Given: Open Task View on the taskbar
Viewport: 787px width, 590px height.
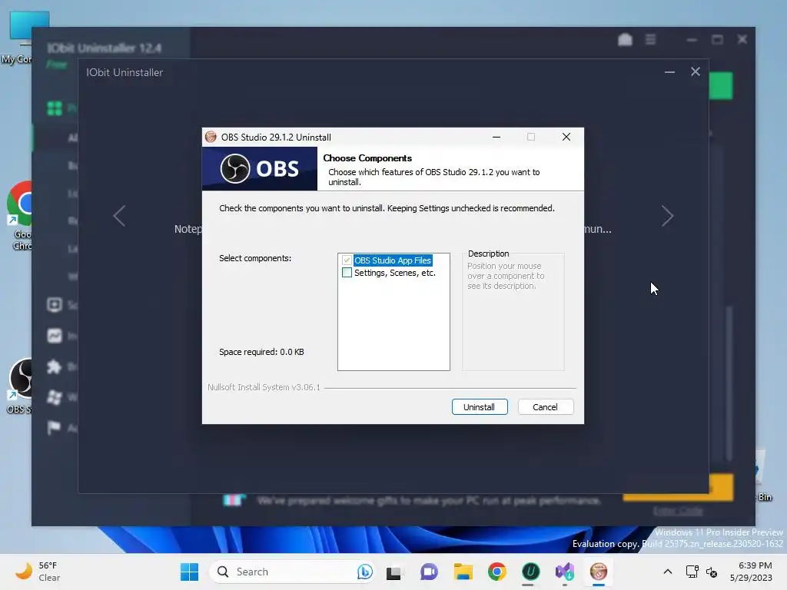Looking at the screenshot, I should 393,572.
